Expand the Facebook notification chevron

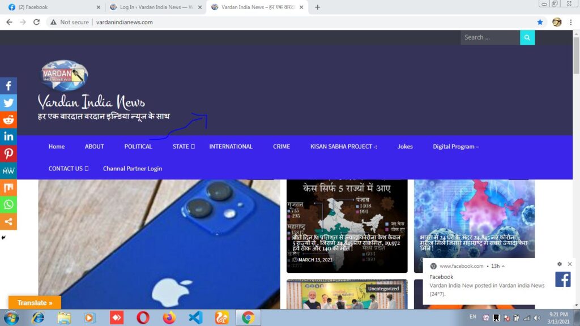click(x=503, y=266)
